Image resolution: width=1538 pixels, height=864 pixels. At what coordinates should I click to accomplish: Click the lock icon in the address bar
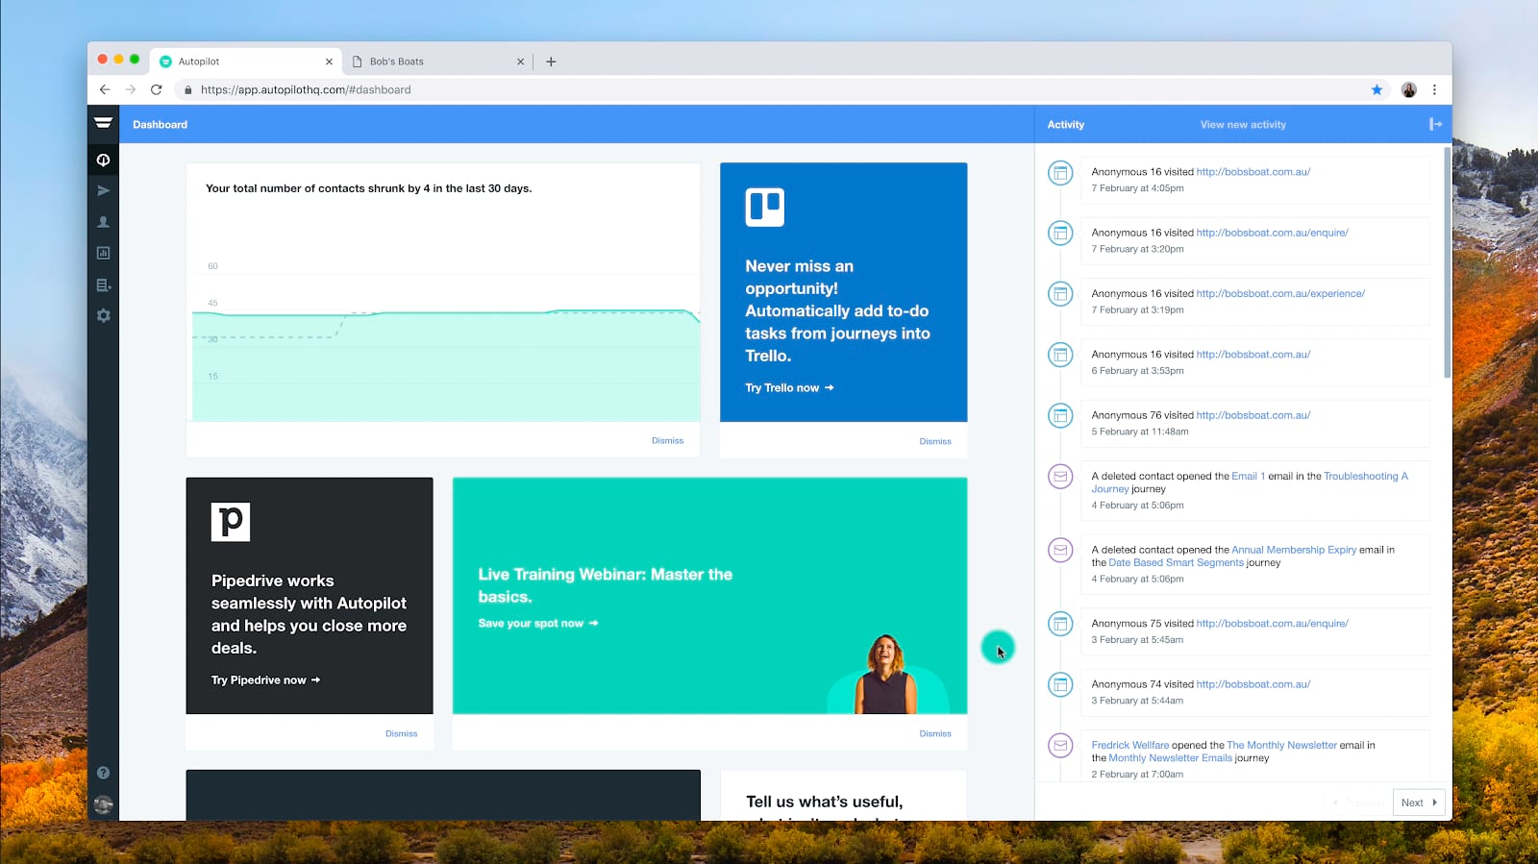coord(187,89)
